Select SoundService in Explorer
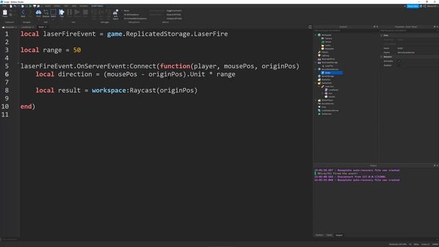This screenshot has width=439, height=247. (328, 104)
